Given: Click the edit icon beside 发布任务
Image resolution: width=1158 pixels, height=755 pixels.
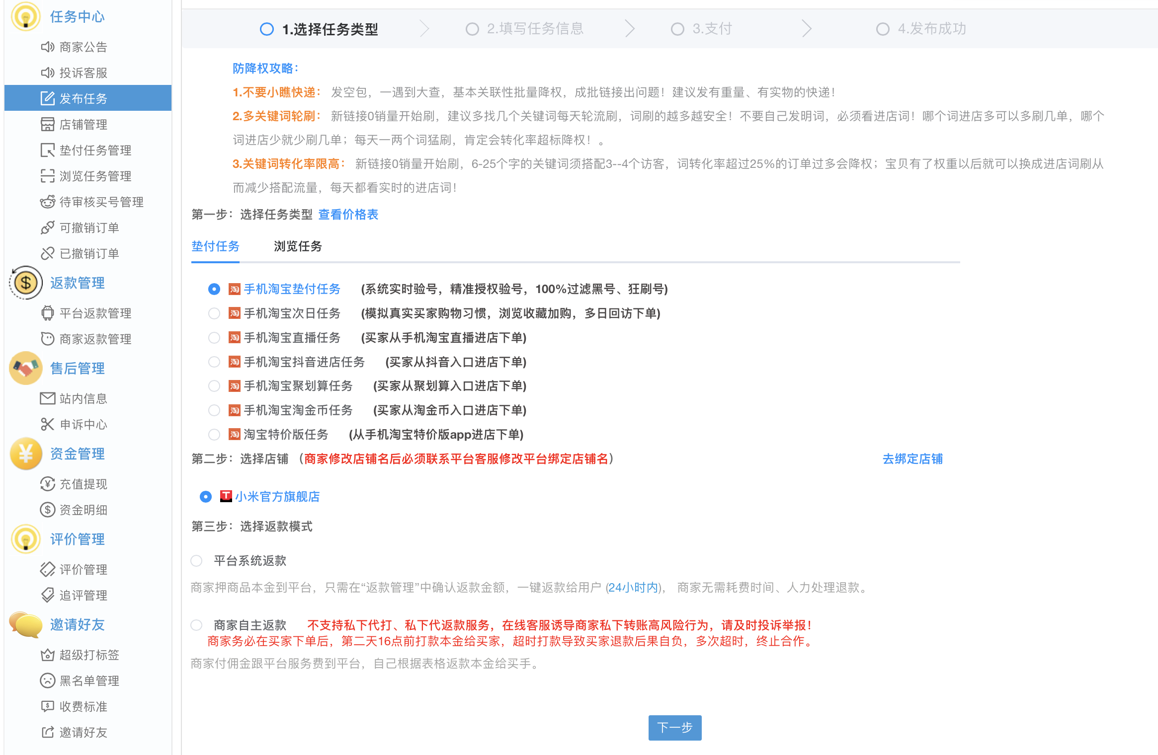Looking at the screenshot, I should [x=47, y=98].
